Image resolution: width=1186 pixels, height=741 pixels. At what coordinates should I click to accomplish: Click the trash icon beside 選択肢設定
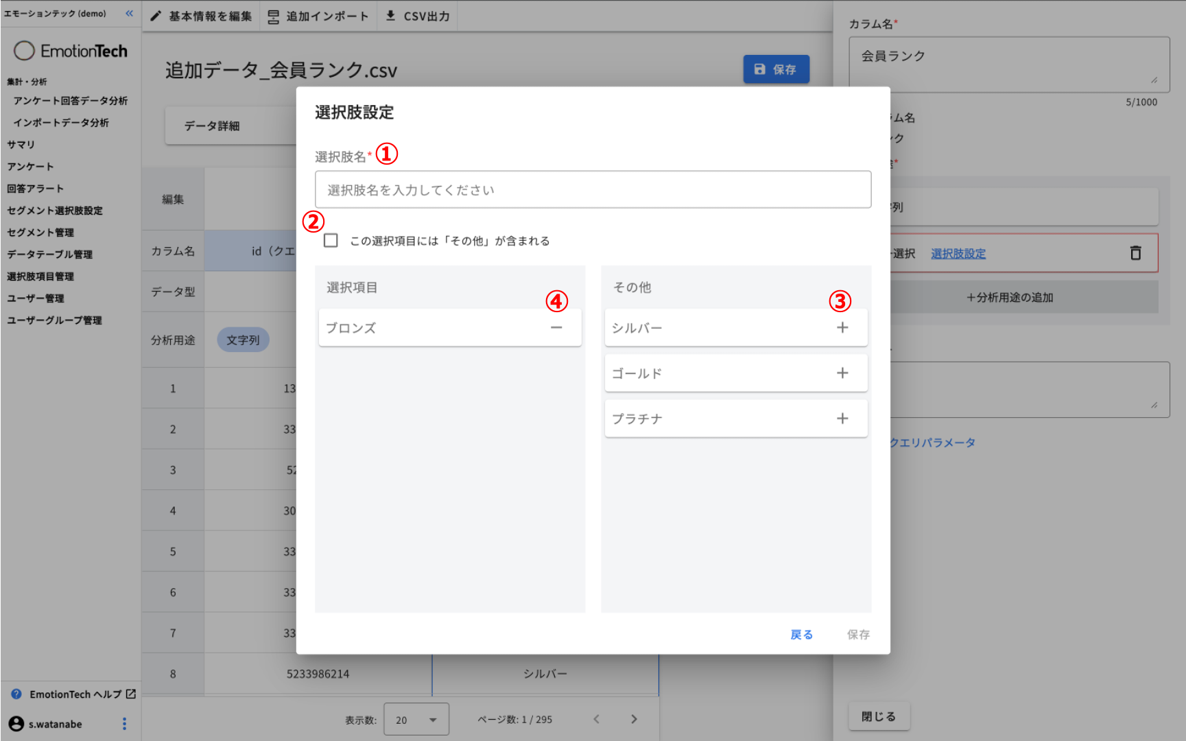1135,253
